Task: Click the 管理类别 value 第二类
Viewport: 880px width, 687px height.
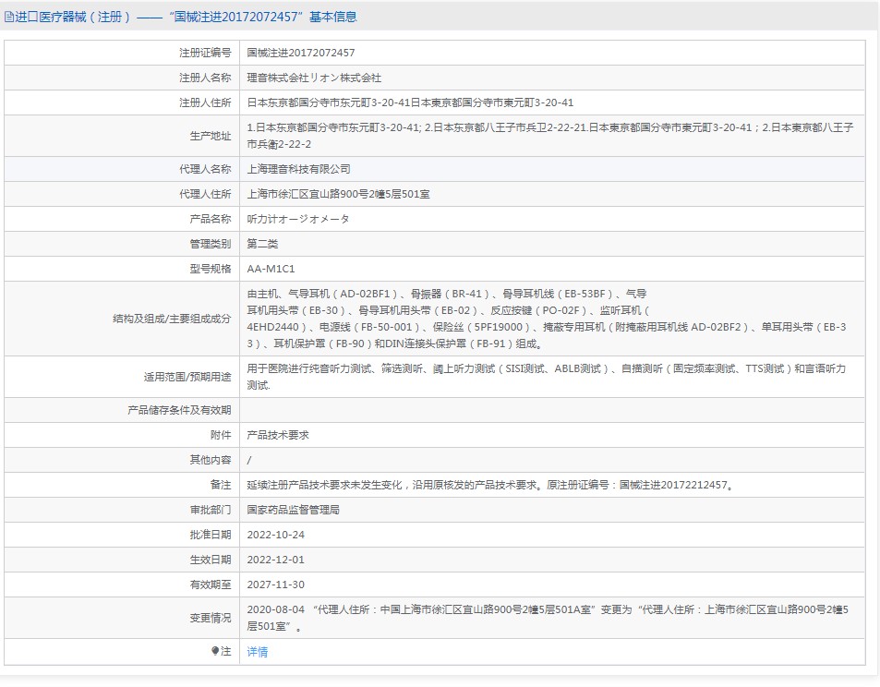Action: (262, 244)
